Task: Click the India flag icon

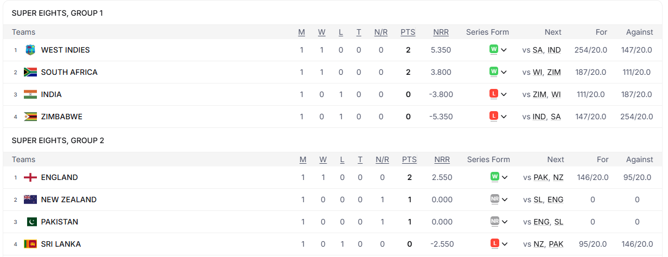Action: [30, 94]
